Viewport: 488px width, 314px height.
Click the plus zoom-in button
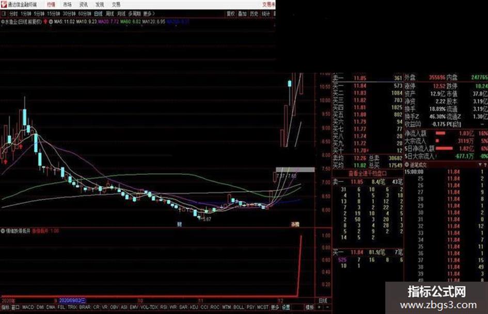coord(319,307)
